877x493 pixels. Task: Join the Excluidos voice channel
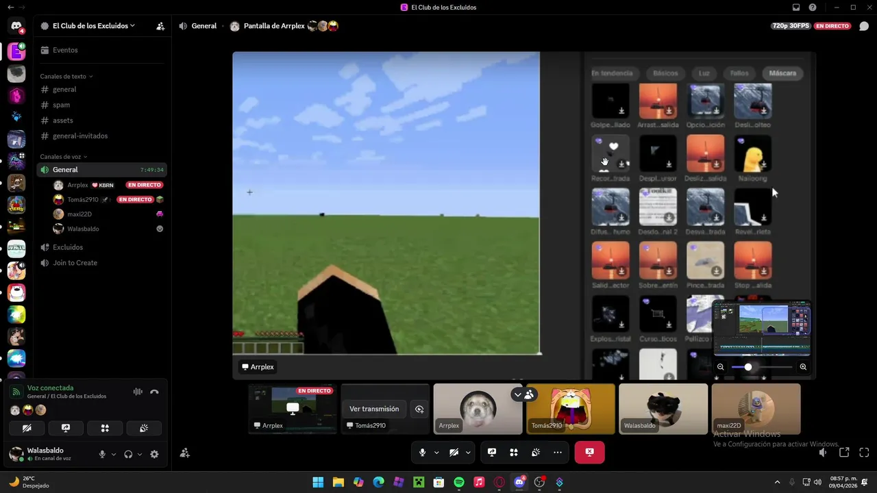point(101,247)
